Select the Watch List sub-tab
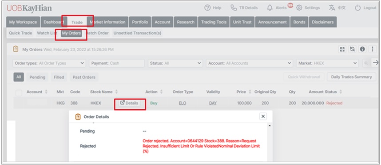Viewport: 381px width, 165px height. (47, 33)
